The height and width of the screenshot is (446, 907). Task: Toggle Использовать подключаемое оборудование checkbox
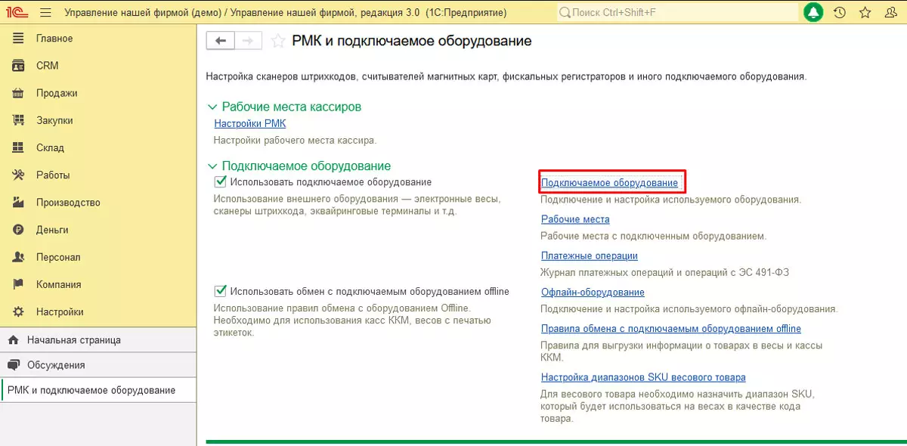[x=221, y=181]
